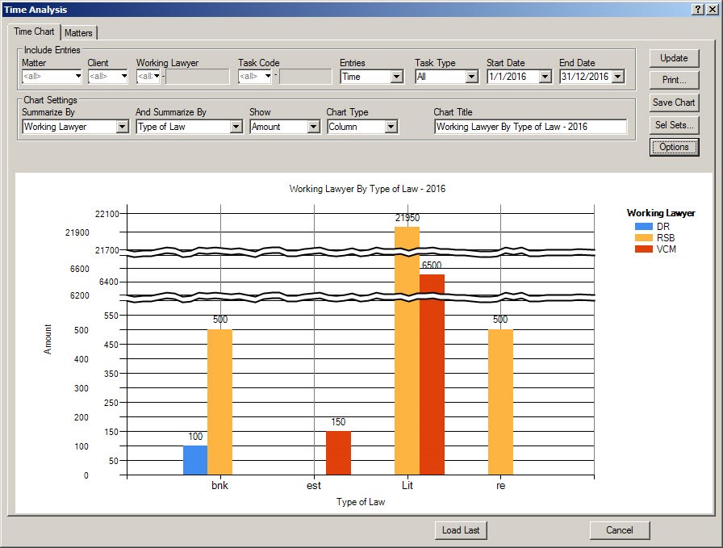This screenshot has width=723, height=548.
Task: Expand the Summarize By dropdown
Action: [x=122, y=127]
